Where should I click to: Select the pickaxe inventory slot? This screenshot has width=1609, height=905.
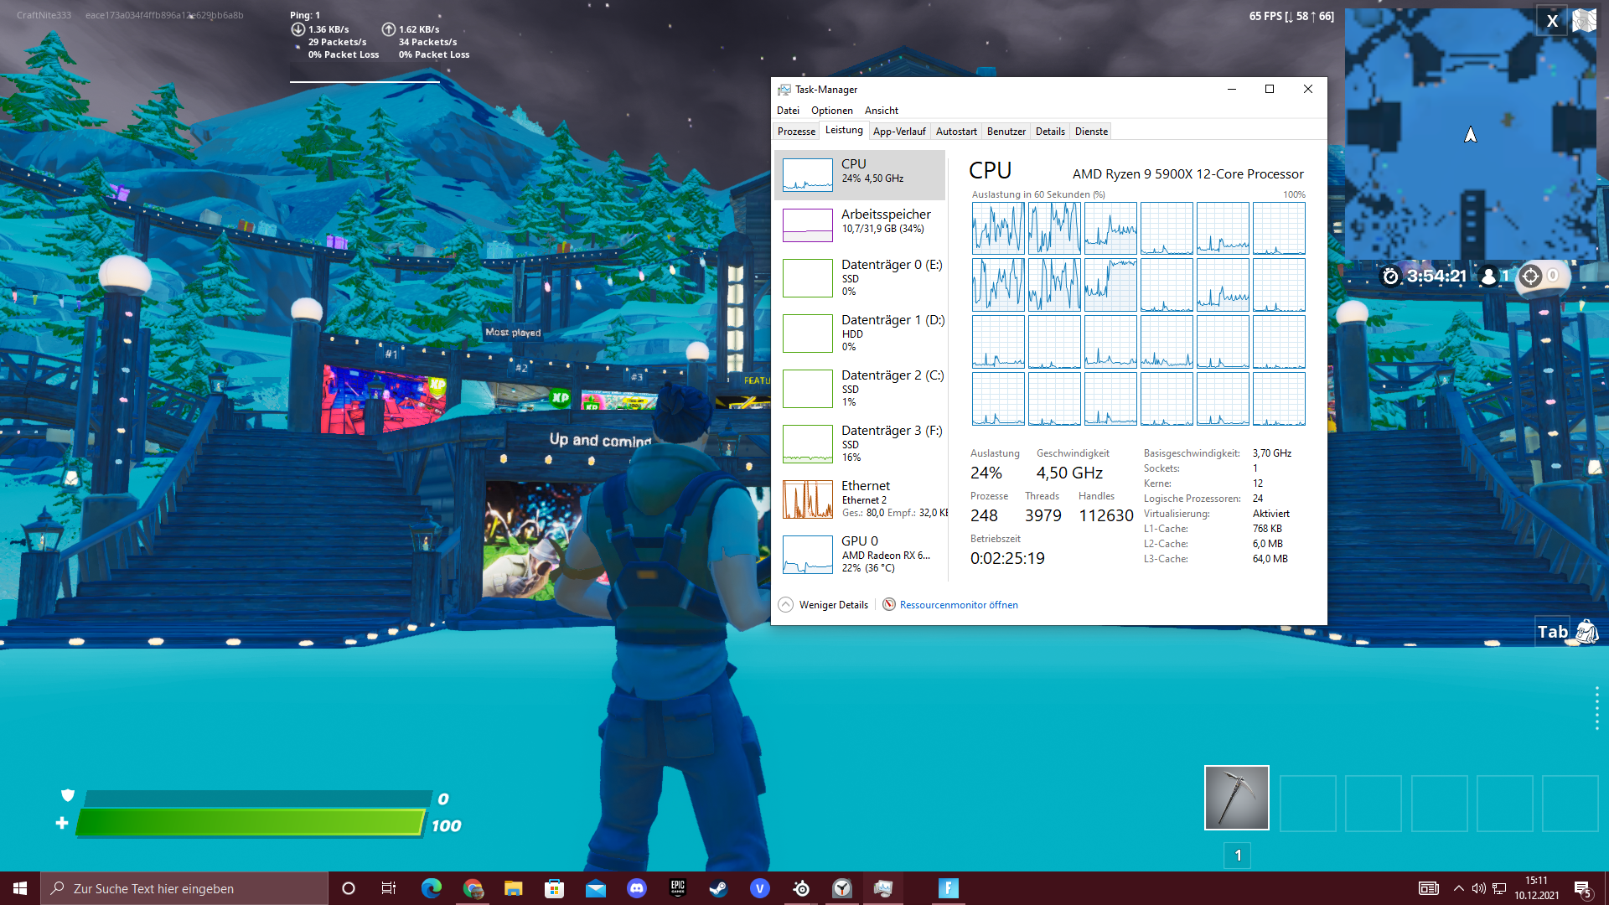[x=1236, y=797]
